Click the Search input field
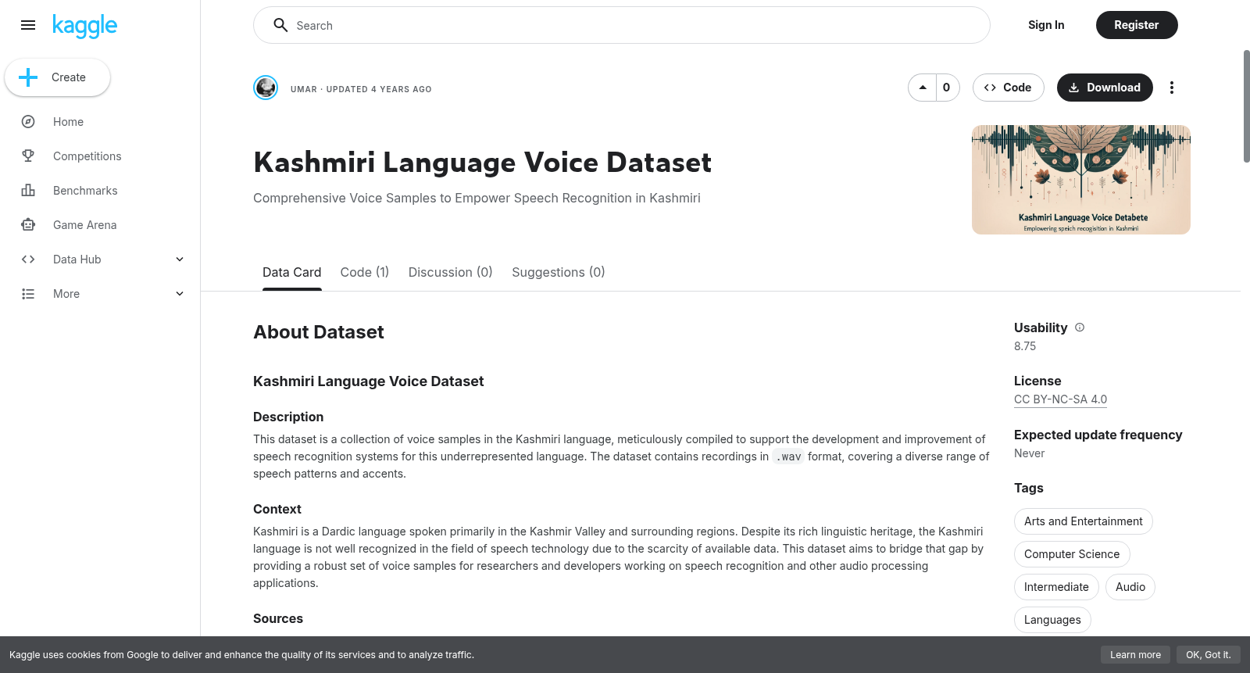The image size is (1250, 673). 622,25
